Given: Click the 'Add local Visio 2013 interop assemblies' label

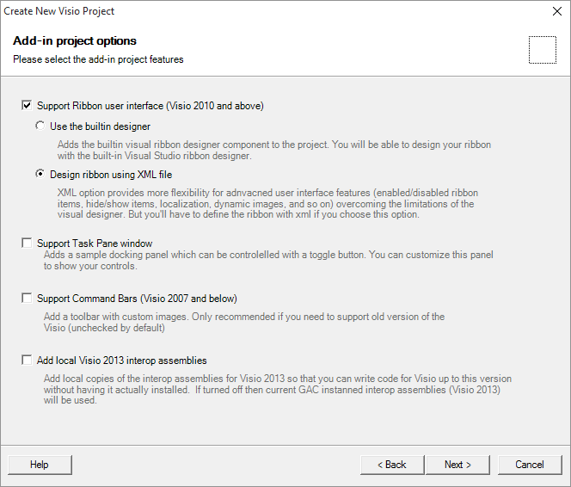Looking at the screenshot, I should [121, 361].
